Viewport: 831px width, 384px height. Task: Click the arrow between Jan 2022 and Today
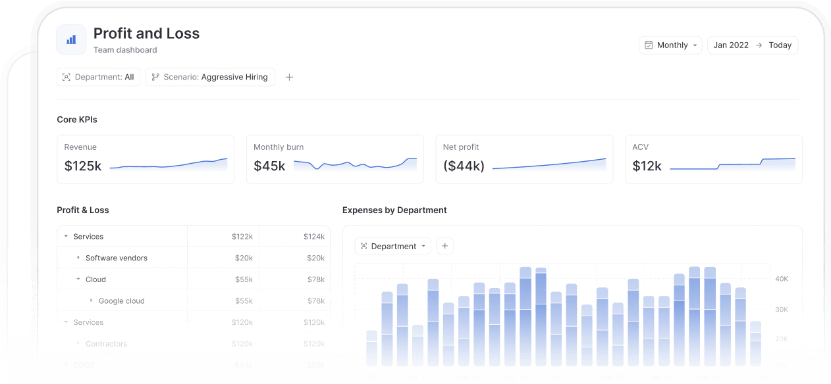click(x=759, y=45)
